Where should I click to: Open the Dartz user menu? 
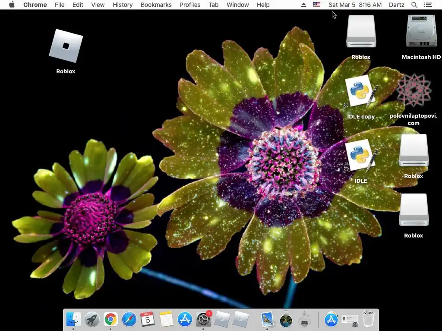point(396,5)
